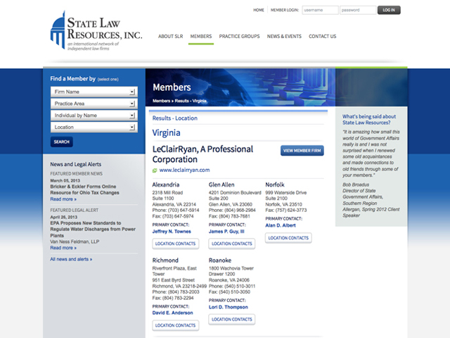Click the Norfolk office heading
450x338 pixels.
pos(275,184)
